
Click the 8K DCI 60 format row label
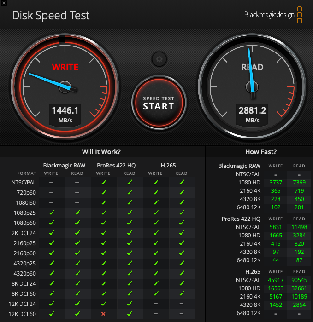tap(24, 294)
